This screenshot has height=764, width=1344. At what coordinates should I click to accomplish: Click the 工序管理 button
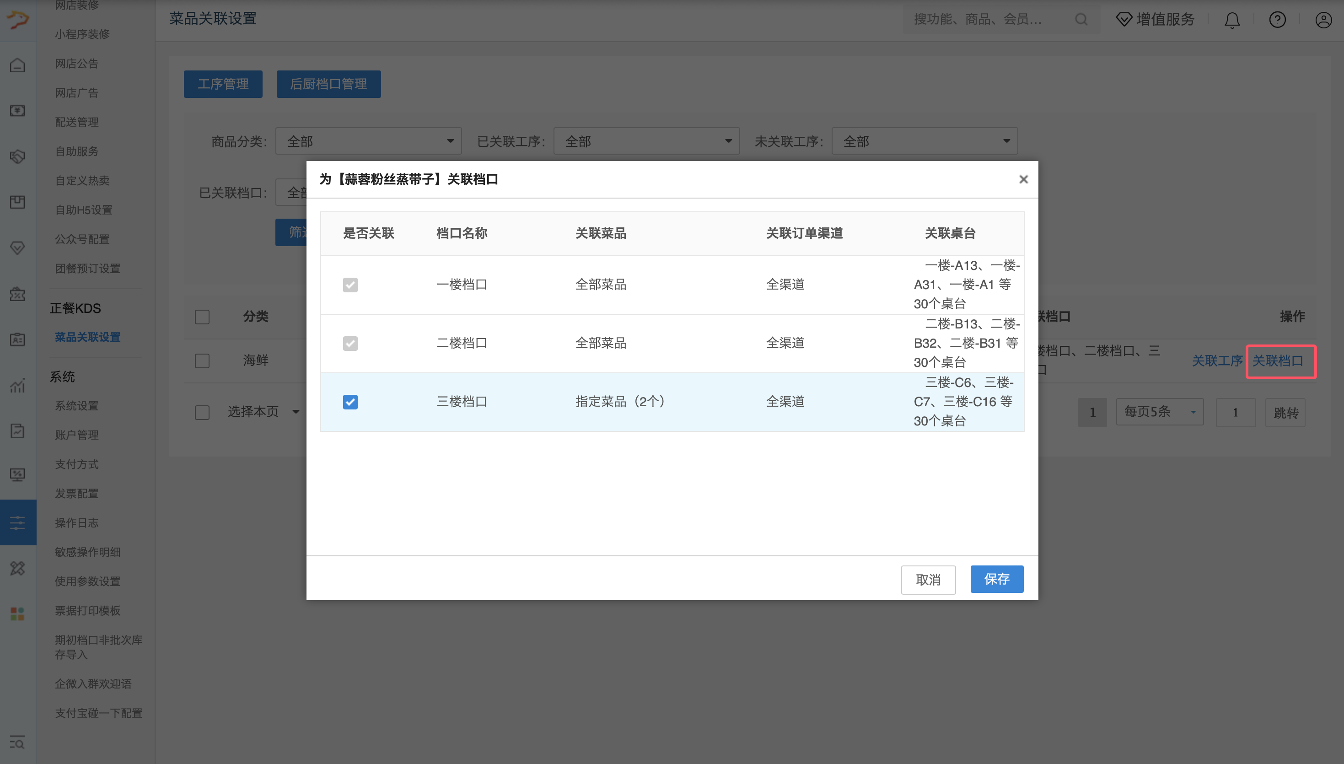point(223,84)
